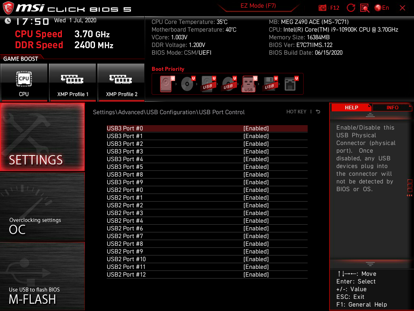This screenshot has height=311, width=414.
Task: Switch to the INFO tab
Action: [x=392, y=107]
